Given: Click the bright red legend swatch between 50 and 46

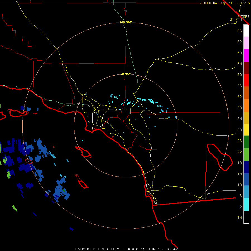Looking at the screenshot, I should [246, 80].
